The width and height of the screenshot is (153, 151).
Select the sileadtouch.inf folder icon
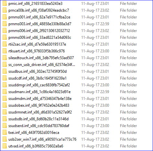tap(5, 58)
